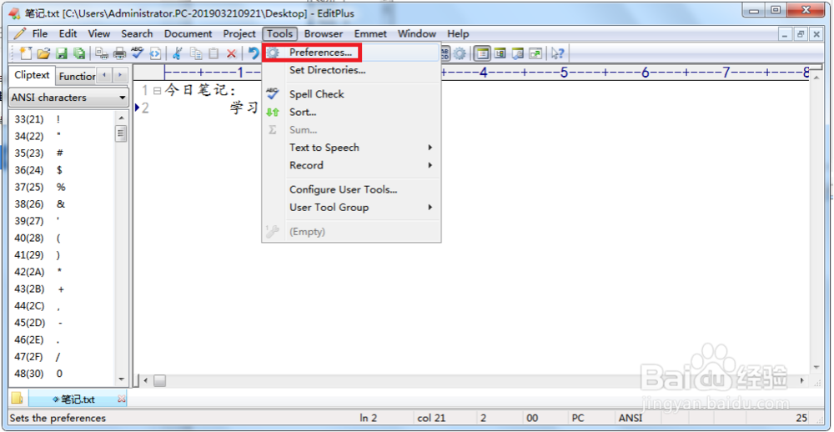Open the Project menu

[239, 33]
